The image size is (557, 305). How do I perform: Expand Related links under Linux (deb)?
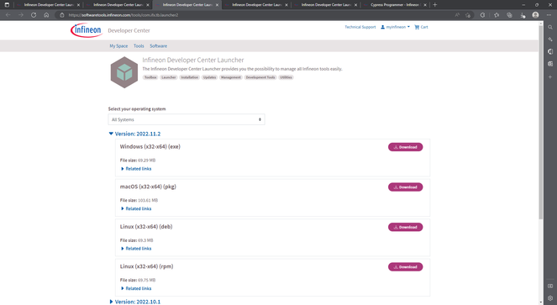point(136,249)
